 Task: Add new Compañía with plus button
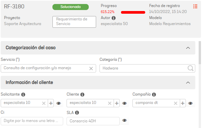(183, 103)
